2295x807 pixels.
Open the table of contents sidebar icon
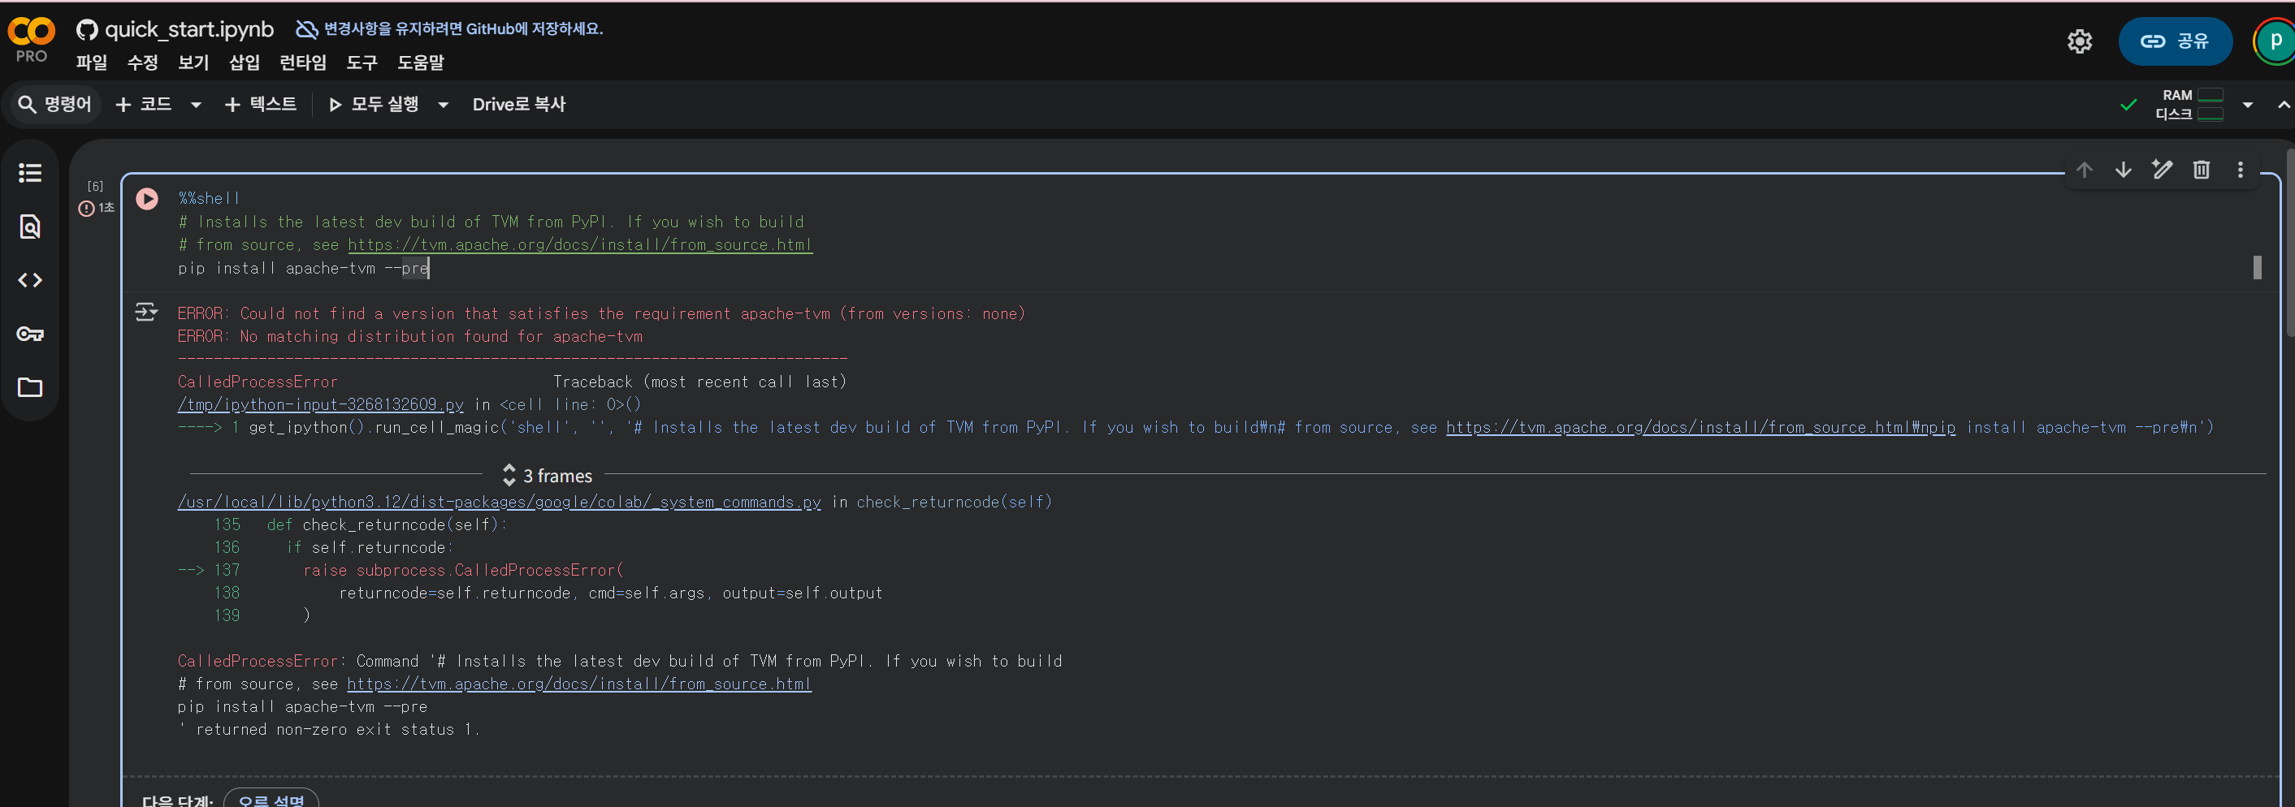[30, 173]
